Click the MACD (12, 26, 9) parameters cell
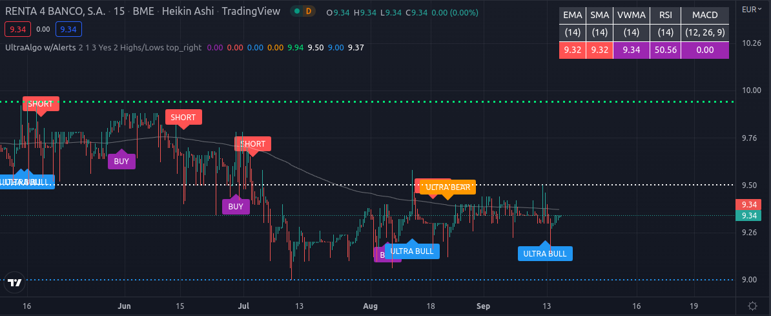 click(x=704, y=33)
